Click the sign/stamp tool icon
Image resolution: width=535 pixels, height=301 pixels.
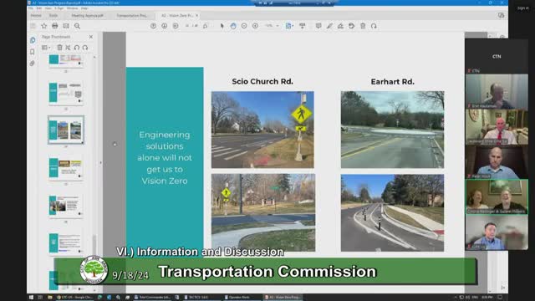(340, 26)
